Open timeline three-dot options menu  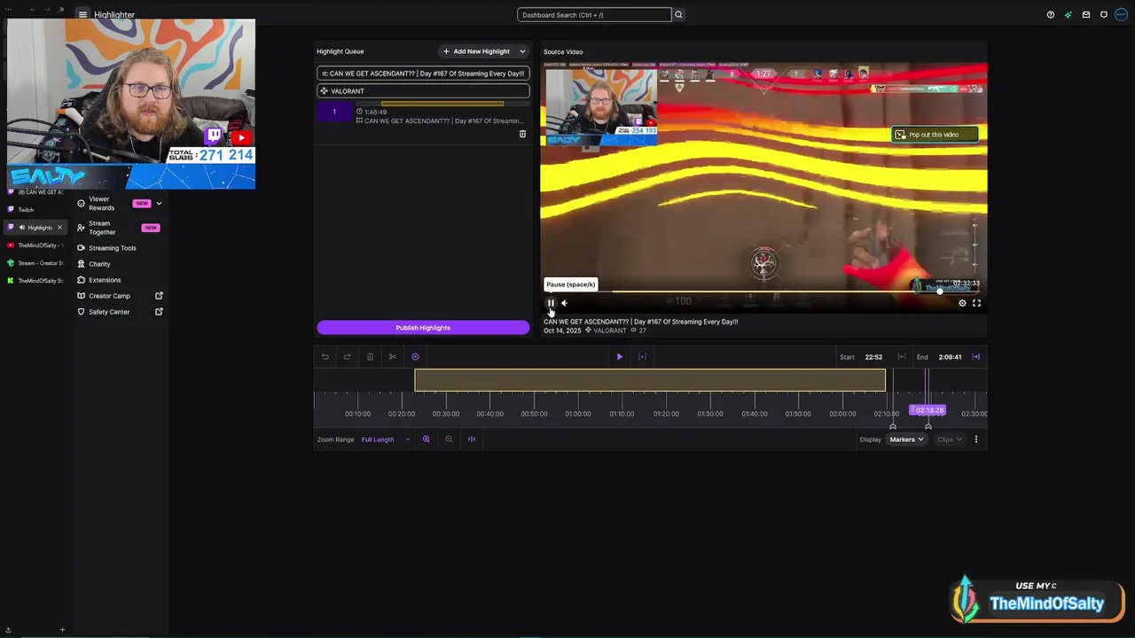coord(976,440)
